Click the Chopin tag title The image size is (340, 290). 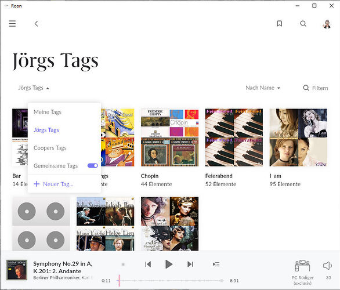tap(150, 176)
